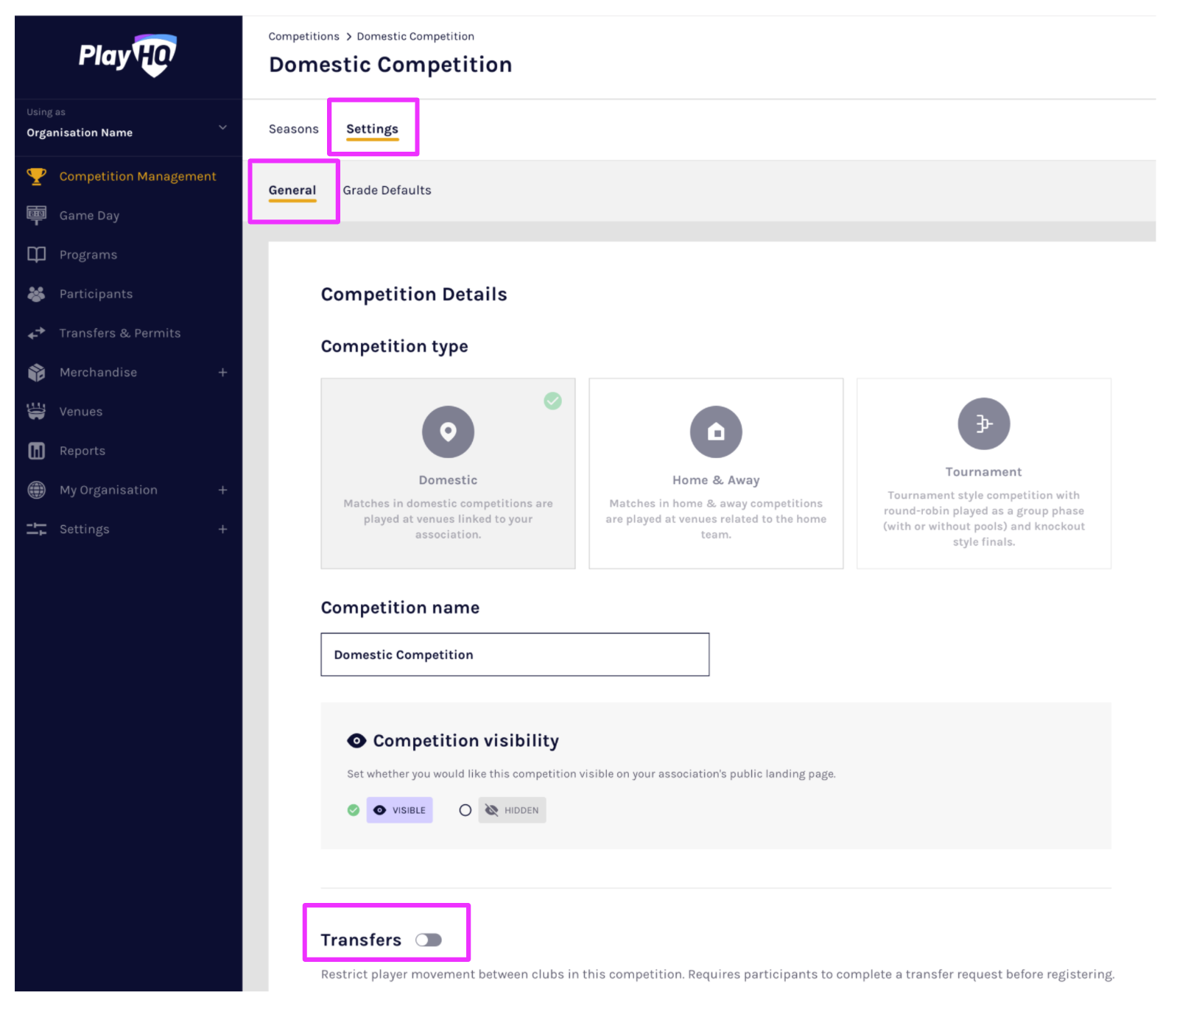Click the Reports chart icon

[x=36, y=451]
